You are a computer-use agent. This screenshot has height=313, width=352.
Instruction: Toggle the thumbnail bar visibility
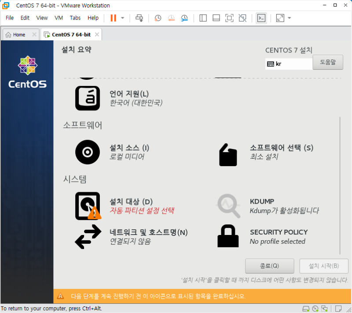(x=216, y=18)
